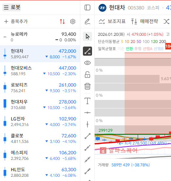Click 종목추가 to add a stock
This screenshot has height=181, width=171.
pyautogui.click(x=16, y=21)
